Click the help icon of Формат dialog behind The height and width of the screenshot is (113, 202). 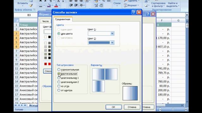click(x=148, y=14)
